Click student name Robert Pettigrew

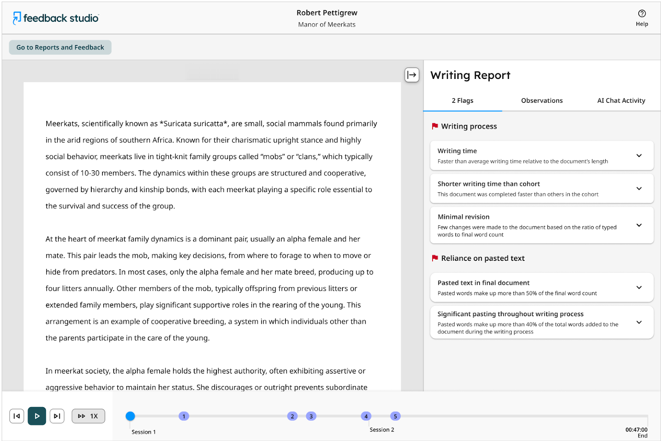click(x=327, y=13)
